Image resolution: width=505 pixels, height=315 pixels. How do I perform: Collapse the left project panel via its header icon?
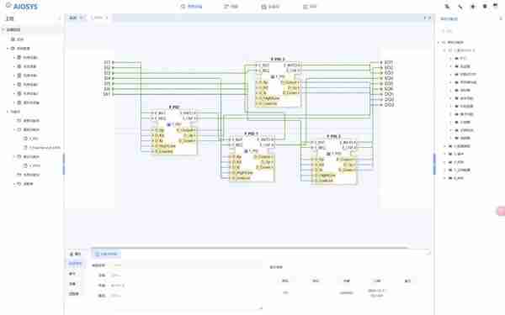click(59, 18)
